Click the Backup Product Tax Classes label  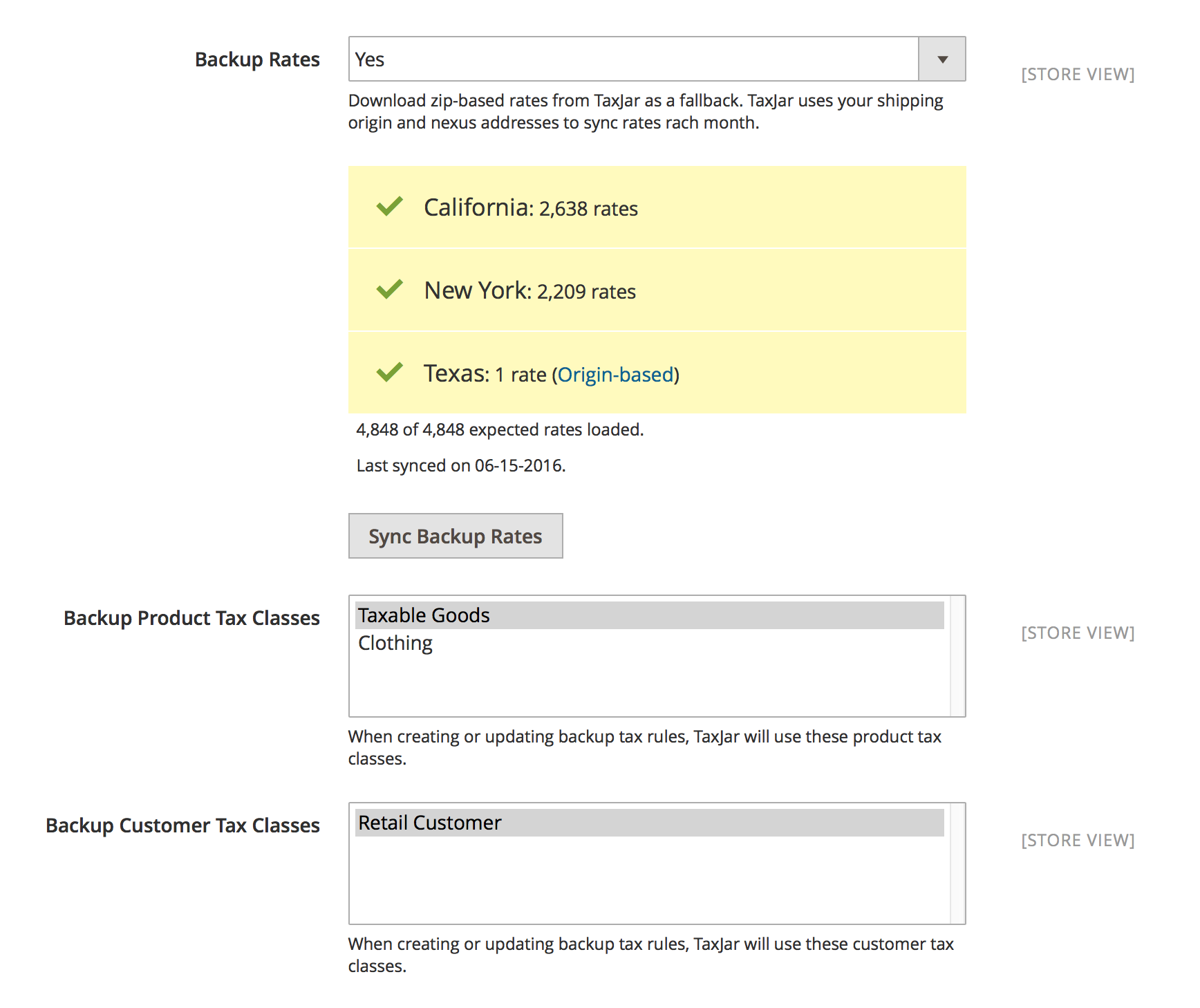pyautogui.click(x=191, y=618)
